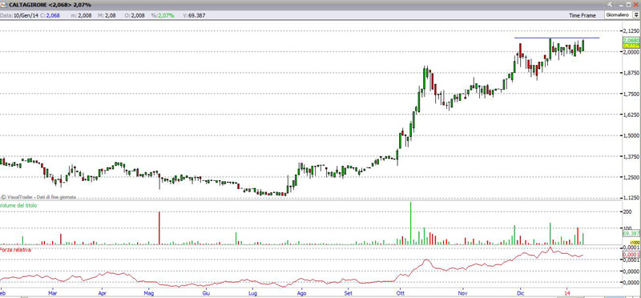Click the Ott month label on time axis
Image resolution: width=641 pixels, height=298 pixels.
pos(400,293)
